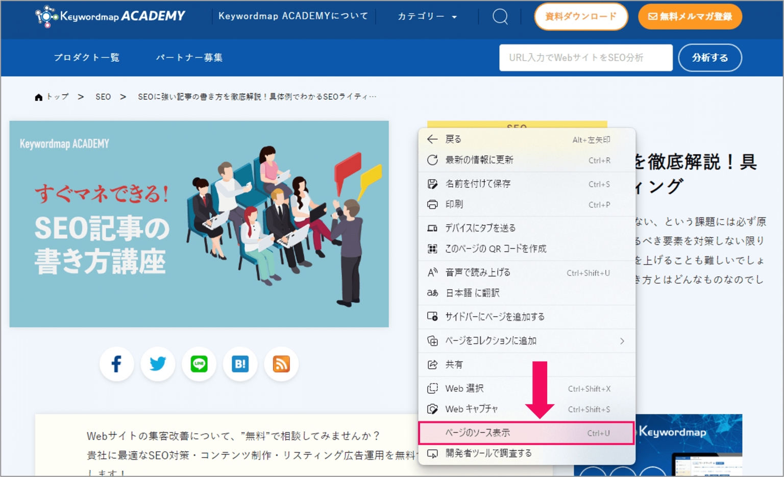Image resolution: width=784 pixels, height=477 pixels.
Task: Click 資料ダウンロード button
Action: tap(581, 16)
